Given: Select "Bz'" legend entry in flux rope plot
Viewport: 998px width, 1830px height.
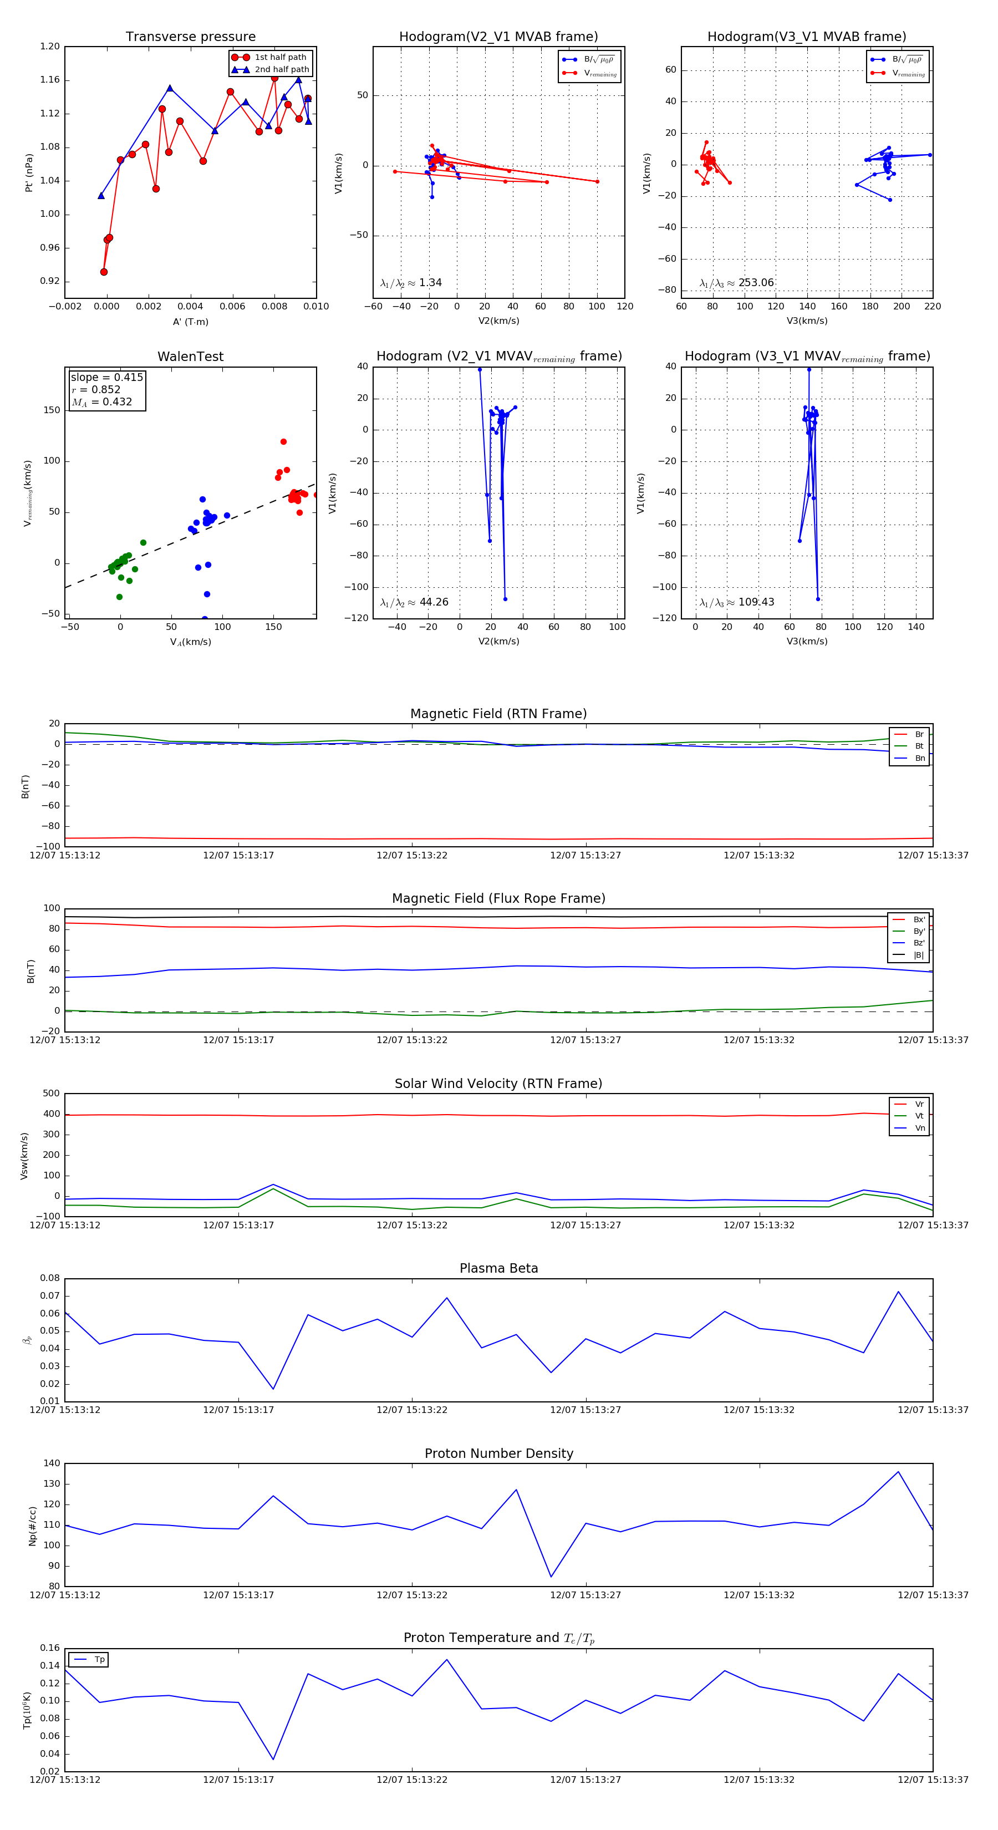Looking at the screenshot, I should point(909,943).
